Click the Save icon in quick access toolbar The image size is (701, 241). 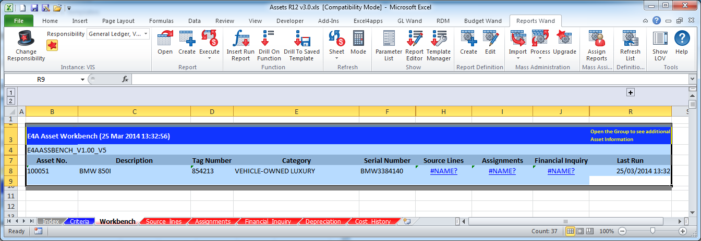(x=34, y=8)
